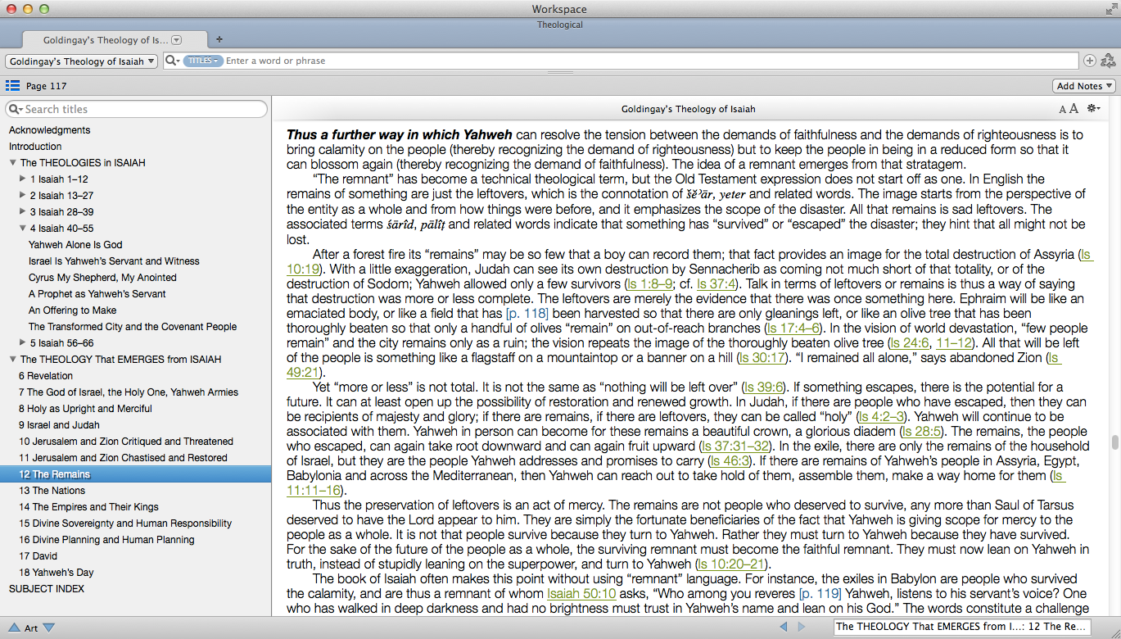Viewport: 1121px width, 639px height.
Task: Expand the 2 Isaiah 13–27 entry
Action: point(22,196)
